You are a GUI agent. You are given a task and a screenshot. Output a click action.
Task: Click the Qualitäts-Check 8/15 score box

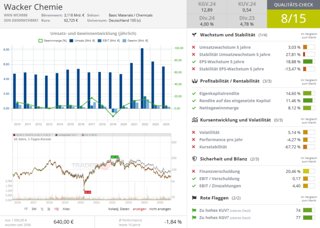[293, 18]
